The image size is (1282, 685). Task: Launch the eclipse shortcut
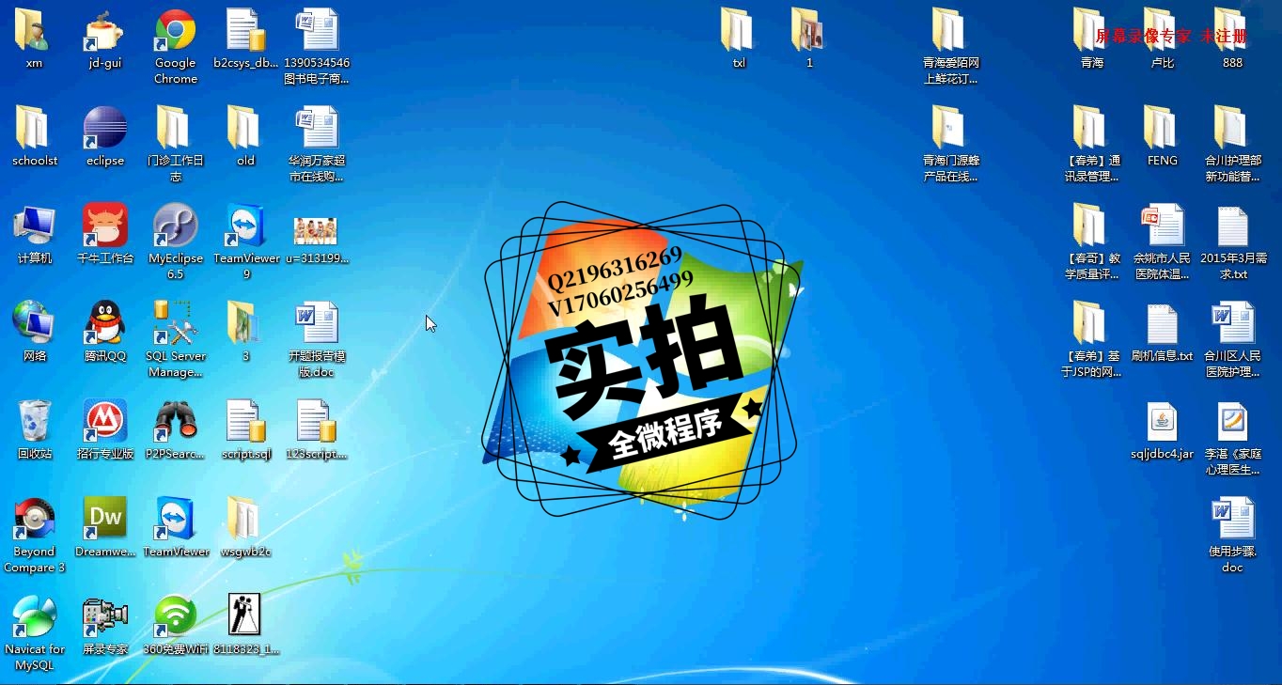pyautogui.click(x=105, y=128)
